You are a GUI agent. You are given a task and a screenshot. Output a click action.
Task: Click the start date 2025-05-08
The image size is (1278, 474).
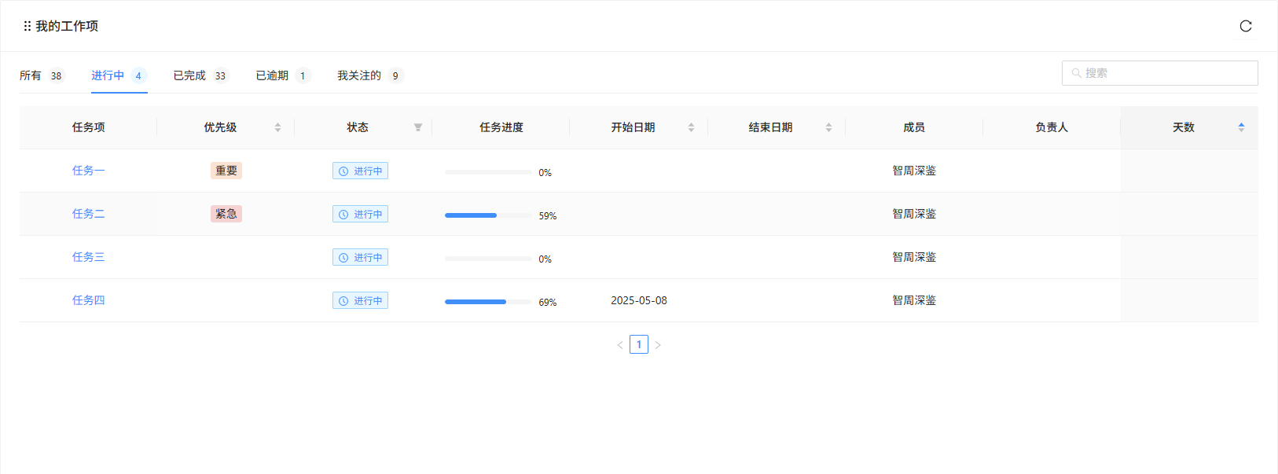coord(639,300)
